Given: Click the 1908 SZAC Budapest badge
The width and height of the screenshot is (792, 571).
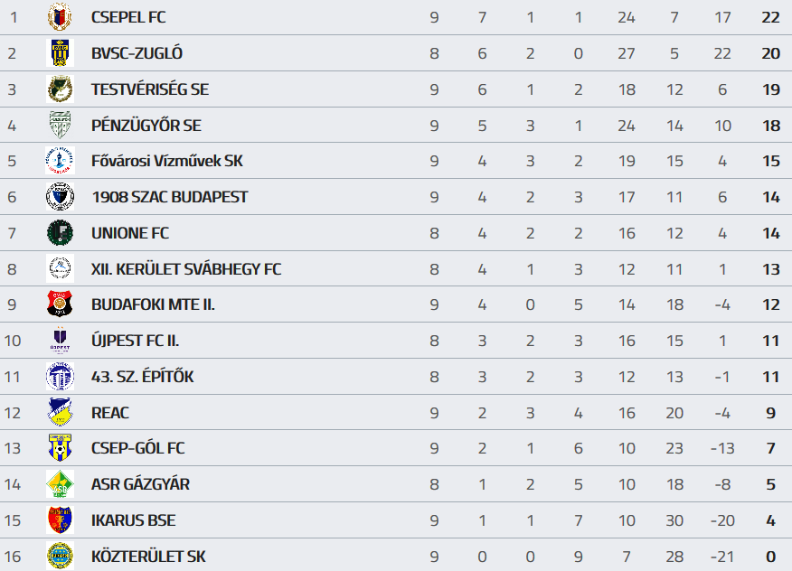Looking at the screenshot, I should tap(60, 197).
